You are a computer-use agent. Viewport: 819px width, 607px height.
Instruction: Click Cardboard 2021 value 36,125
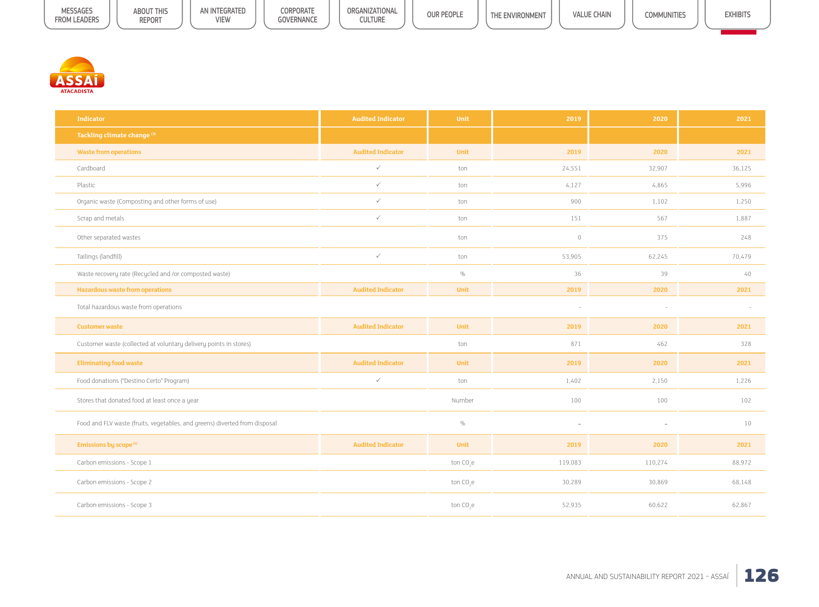(741, 168)
